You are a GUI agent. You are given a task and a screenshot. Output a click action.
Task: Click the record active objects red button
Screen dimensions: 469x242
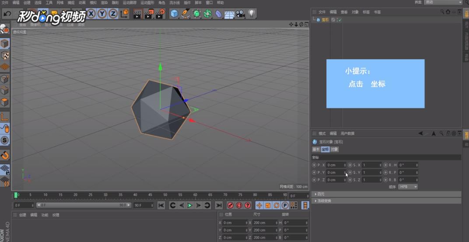[x=230, y=205]
